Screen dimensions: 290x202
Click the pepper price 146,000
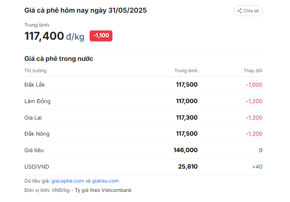click(x=186, y=150)
